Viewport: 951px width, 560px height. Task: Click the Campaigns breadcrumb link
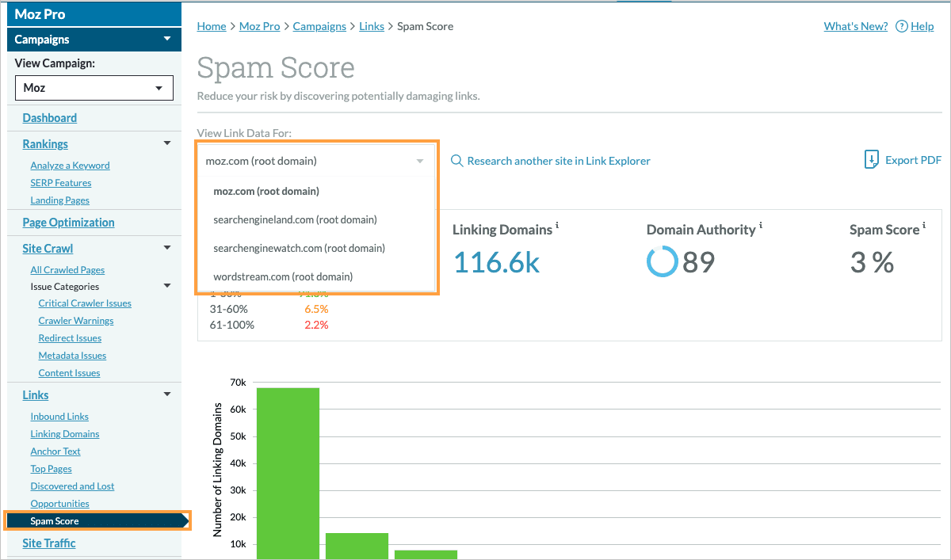coord(319,26)
